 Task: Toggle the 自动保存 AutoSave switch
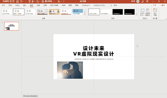pos(12,1)
